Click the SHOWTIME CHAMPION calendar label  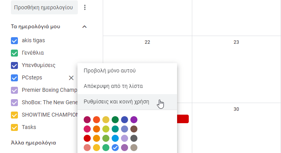click(x=50, y=115)
